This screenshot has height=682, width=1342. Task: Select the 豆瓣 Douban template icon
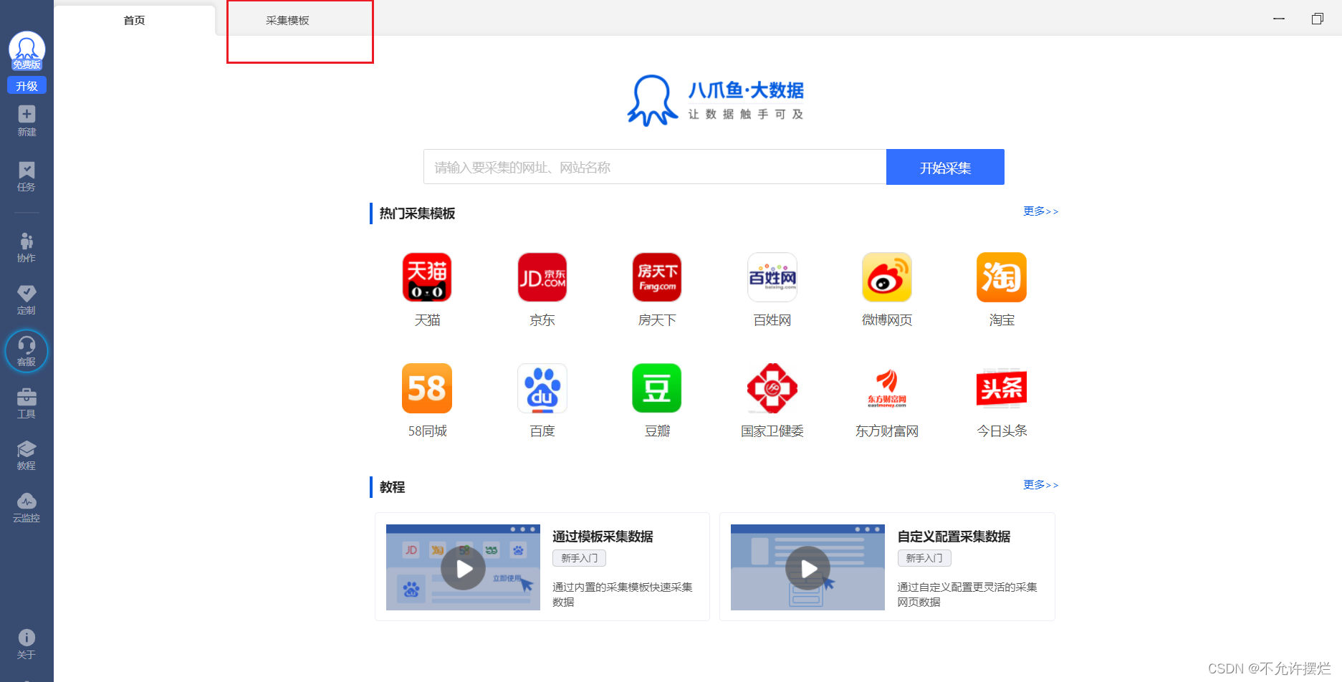pos(657,388)
